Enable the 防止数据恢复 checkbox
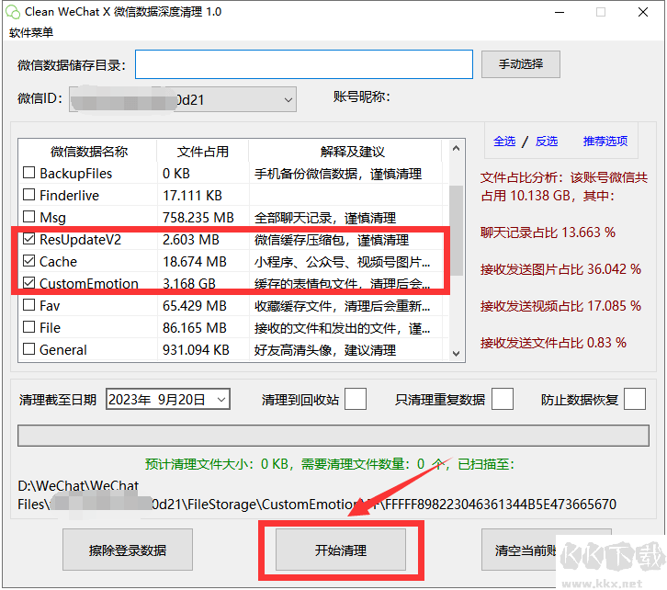 point(635,399)
